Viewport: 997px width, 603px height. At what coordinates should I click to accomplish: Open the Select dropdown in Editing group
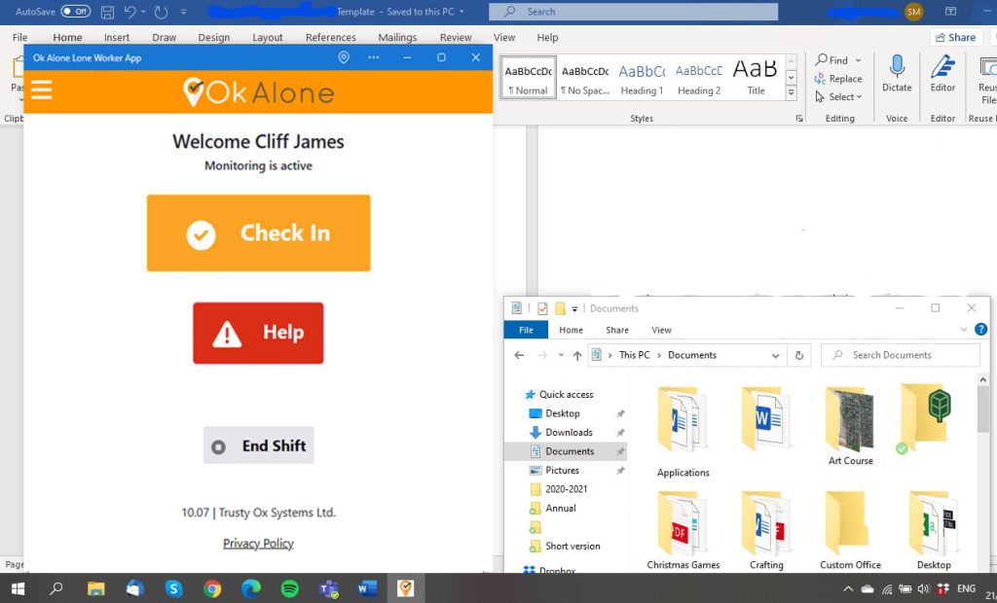[x=838, y=96]
